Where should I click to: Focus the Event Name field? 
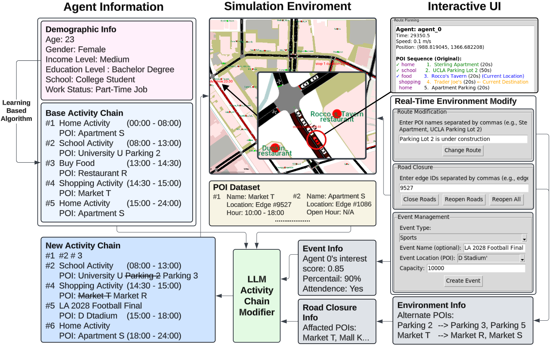[x=494, y=248]
